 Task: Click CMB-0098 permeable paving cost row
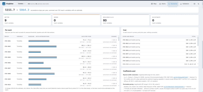click(159, 57)
